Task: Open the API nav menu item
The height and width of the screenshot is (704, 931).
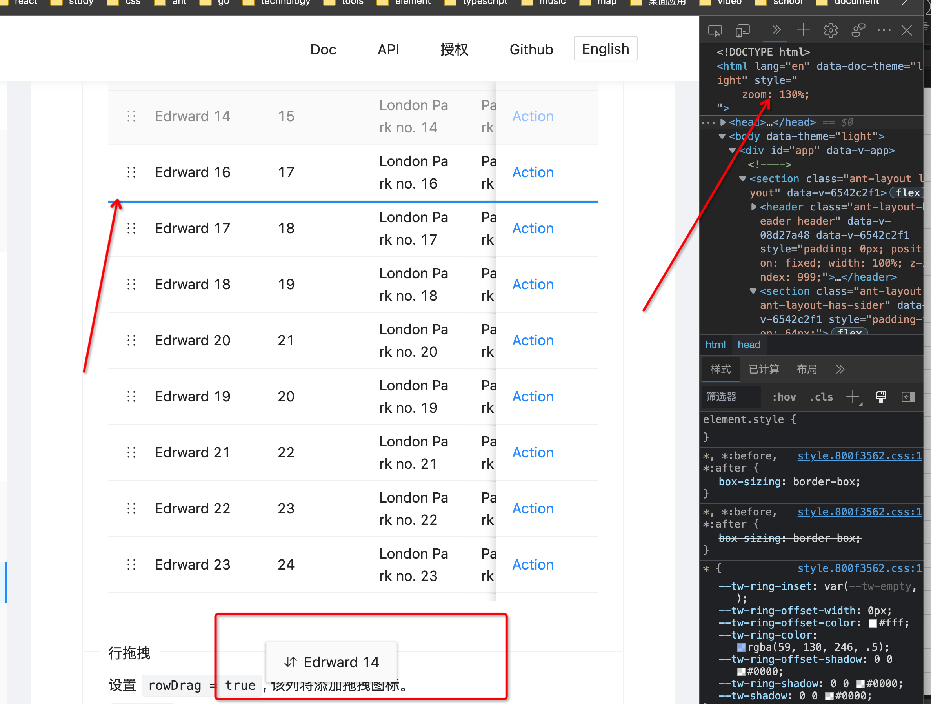Action: coord(387,50)
